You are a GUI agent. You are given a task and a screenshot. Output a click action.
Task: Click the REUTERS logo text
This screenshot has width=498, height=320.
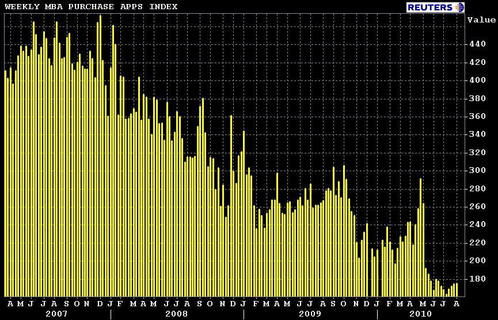(x=431, y=7)
